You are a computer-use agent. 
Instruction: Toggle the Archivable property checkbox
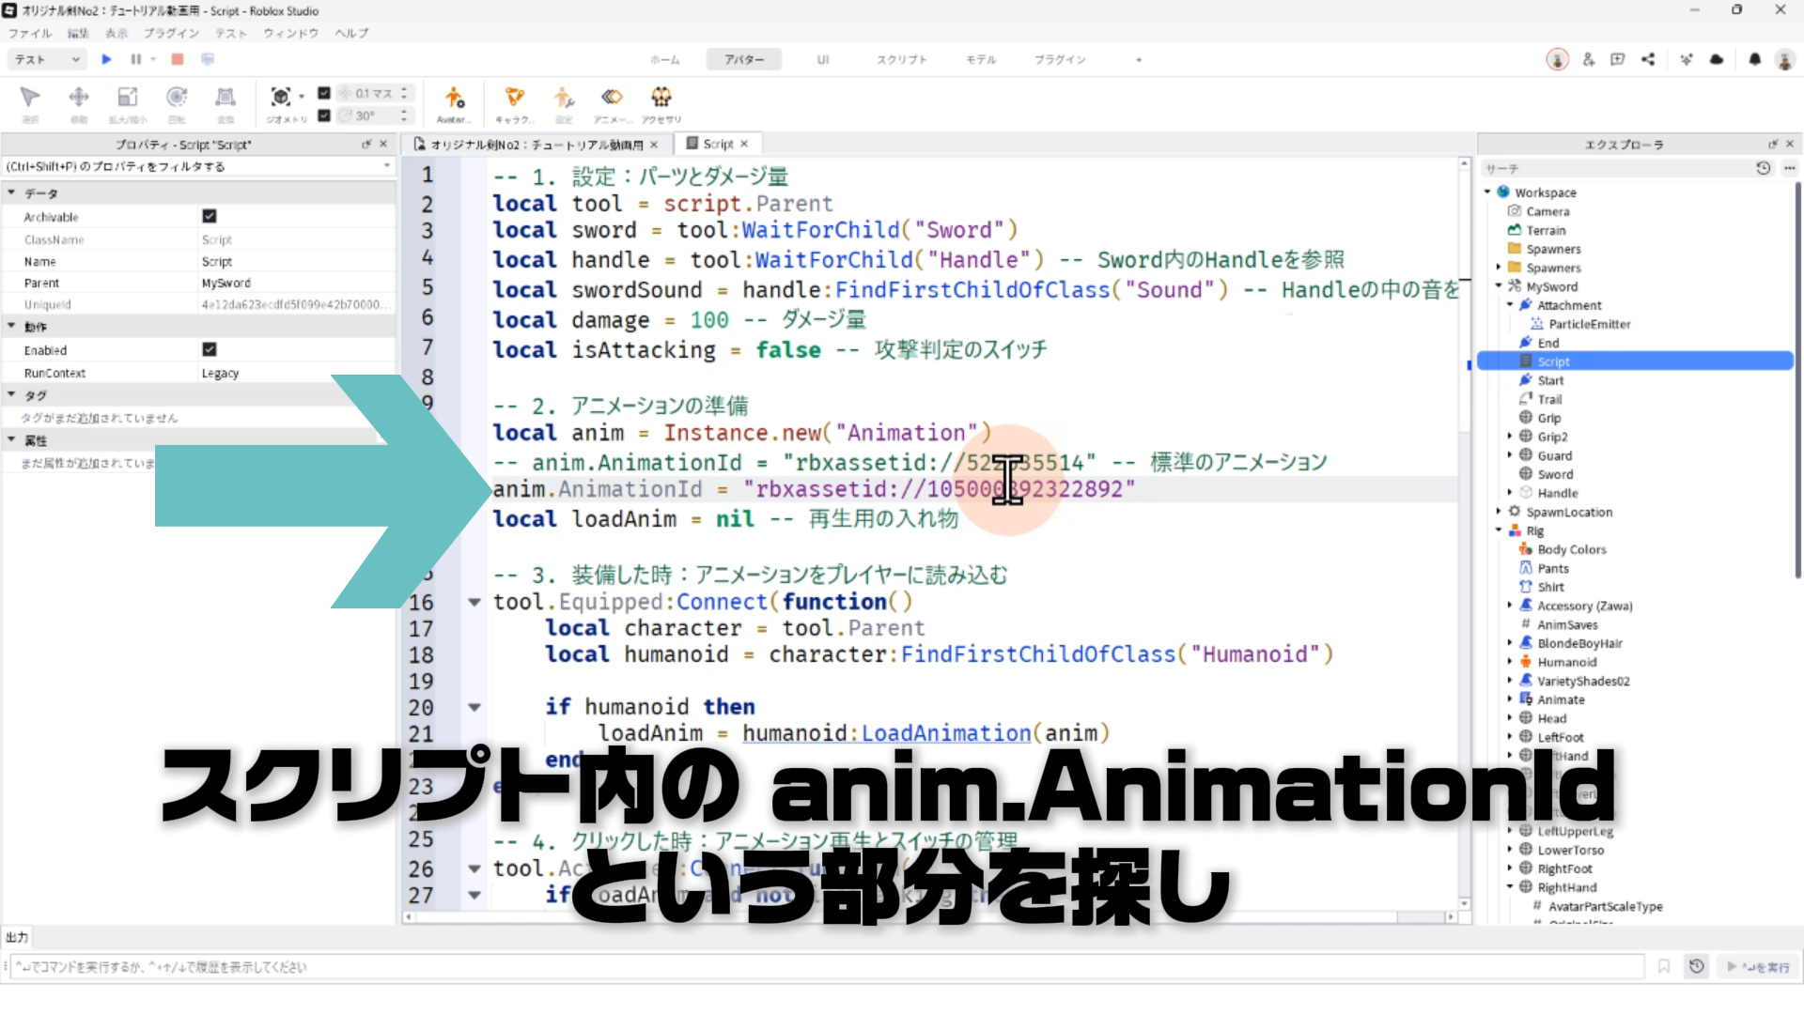(x=209, y=216)
